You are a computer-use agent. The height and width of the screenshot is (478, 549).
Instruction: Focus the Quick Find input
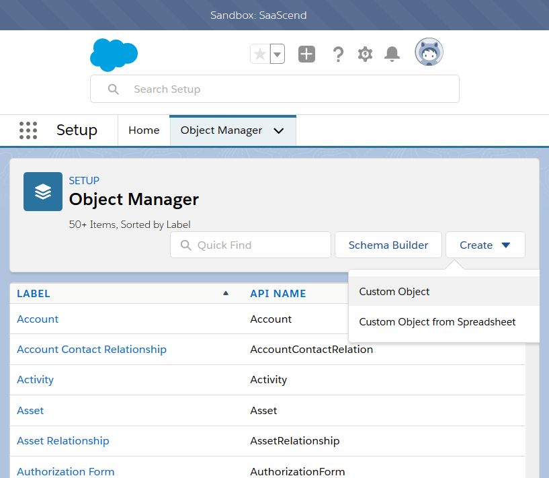251,245
